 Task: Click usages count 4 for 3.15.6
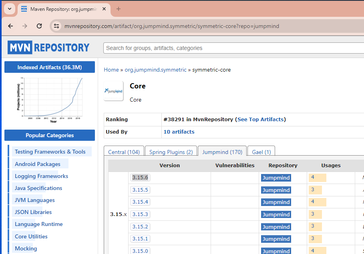pos(313,177)
